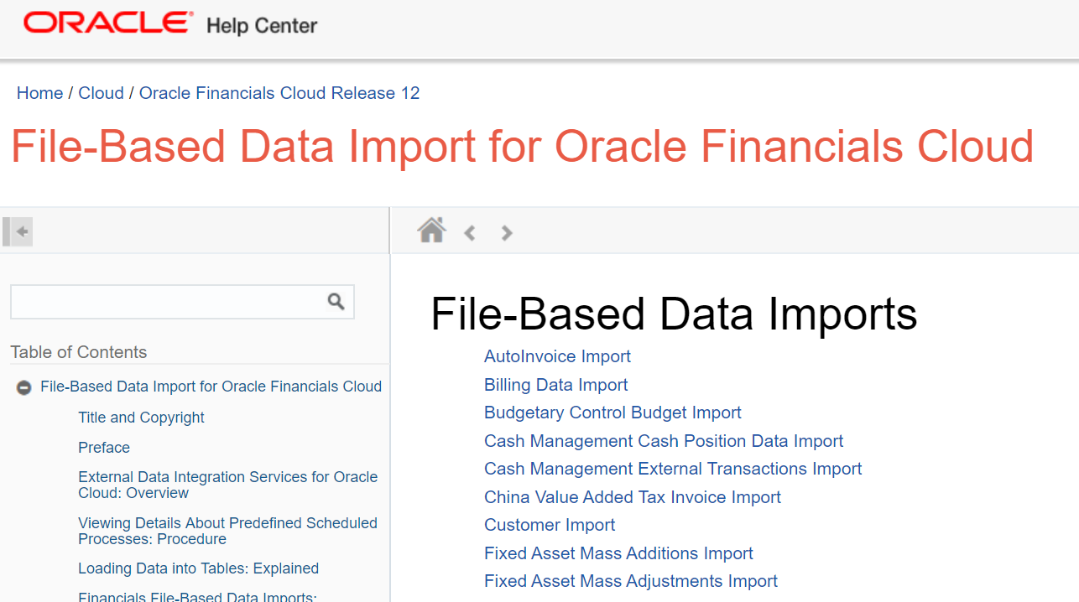
Task: Open Preface in table of contents
Action: click(x=104, y=448)
